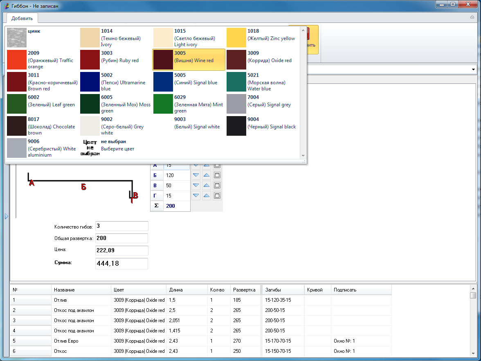Select 6029 Mint green color
This screenshot has width=481, height=361.
coord(189,104)
